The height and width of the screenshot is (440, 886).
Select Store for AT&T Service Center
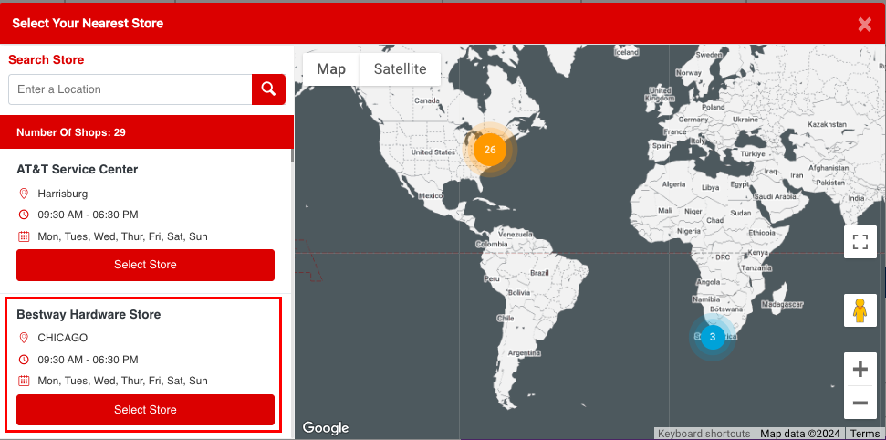[x=145, y=265]
